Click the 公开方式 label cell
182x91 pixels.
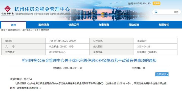click(111, 41)
